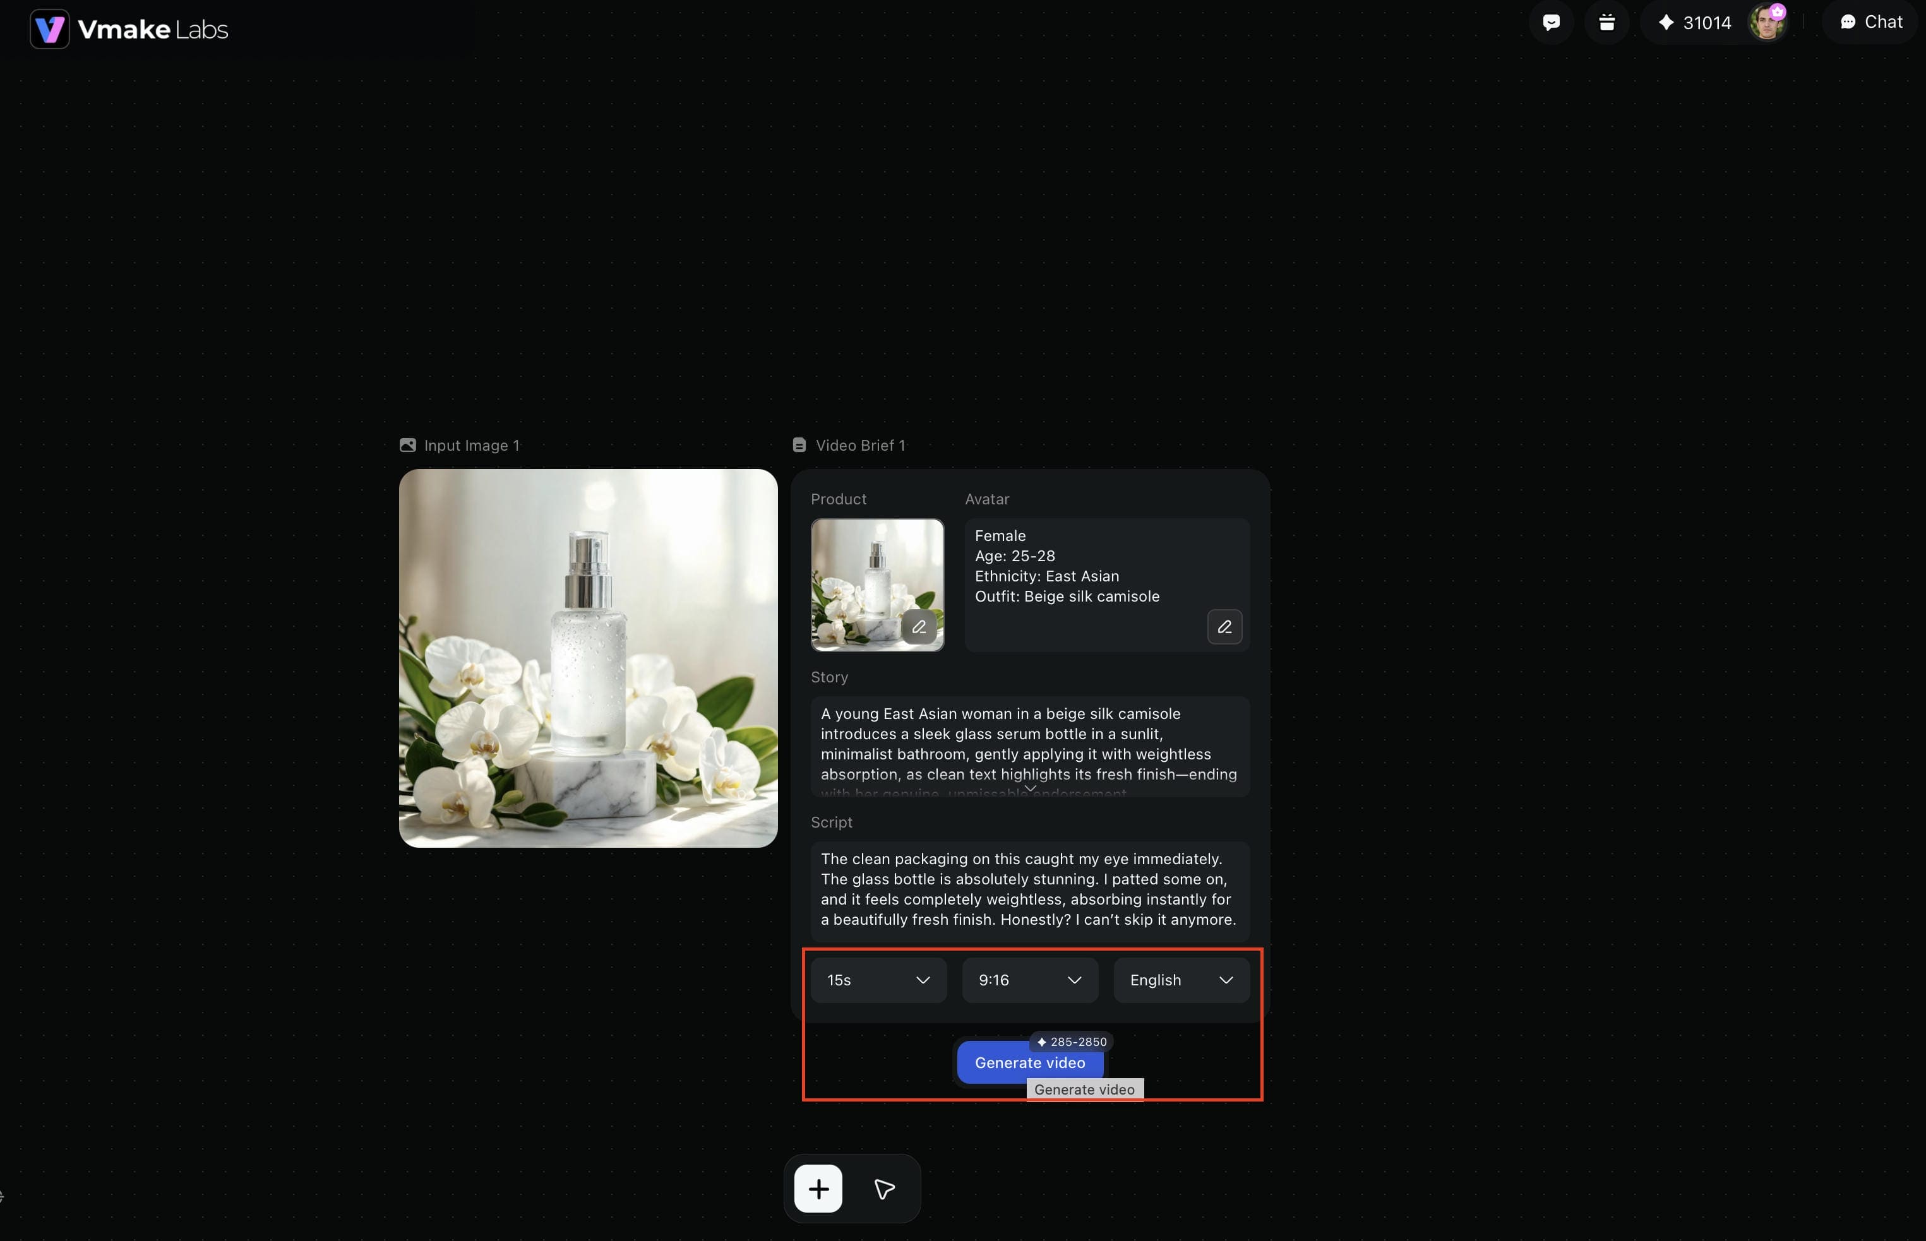The image size is (1926, 1241).
Task: Click the large serum bottle input image
Action: (589, 658)
